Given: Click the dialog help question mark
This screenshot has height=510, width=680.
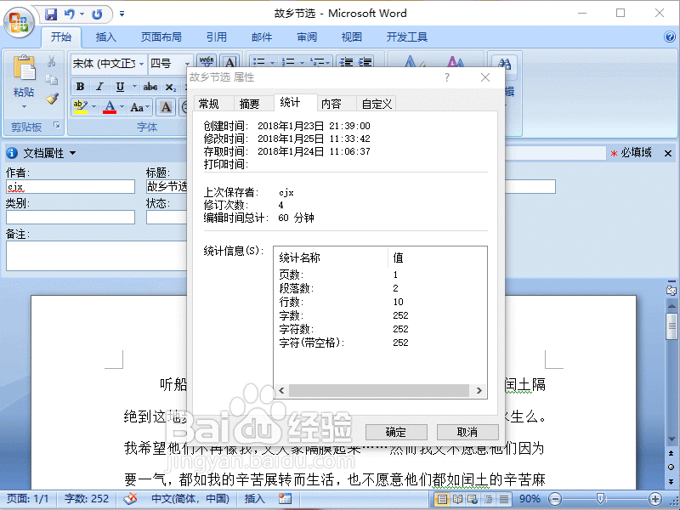Looking at the screenshot, I should [x=447, y=77].
